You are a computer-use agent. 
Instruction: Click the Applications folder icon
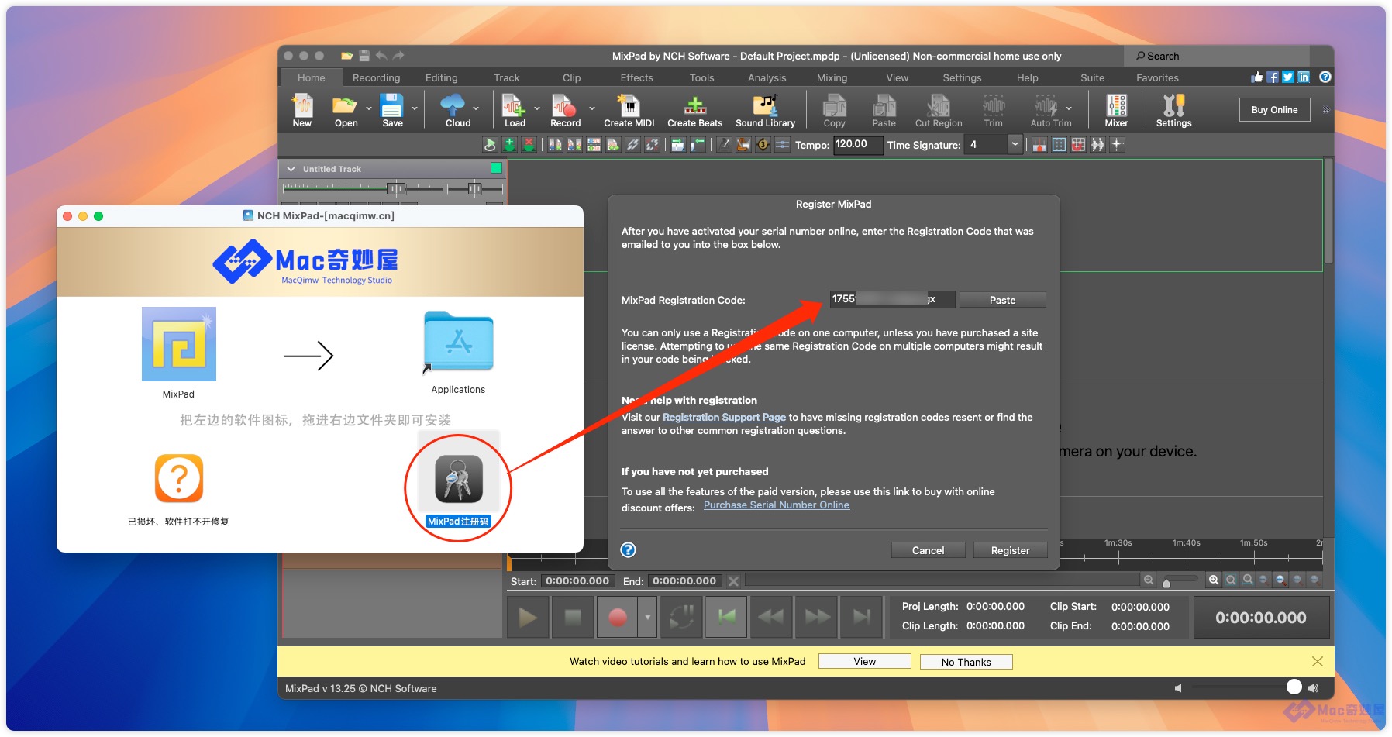click(459, 342)
